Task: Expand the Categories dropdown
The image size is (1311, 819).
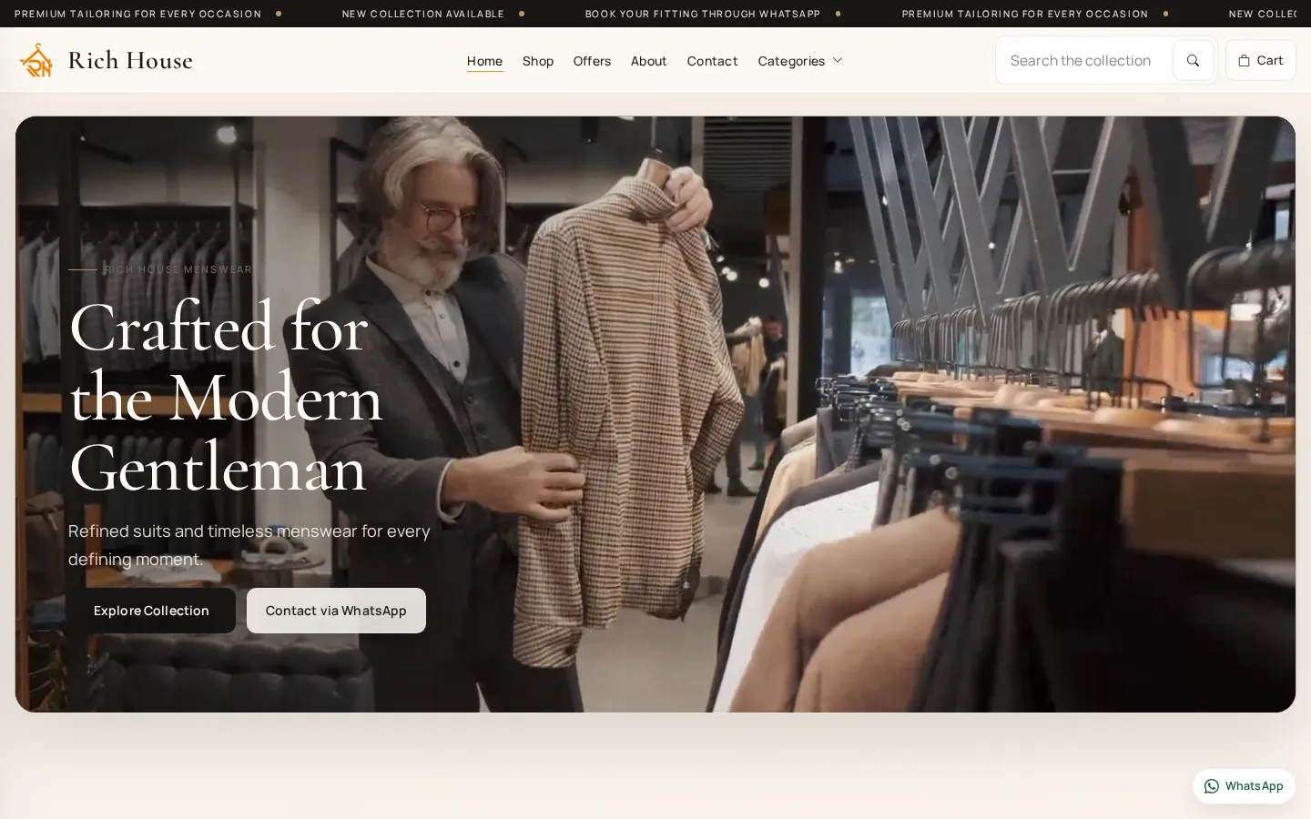Action: [800, 61]
